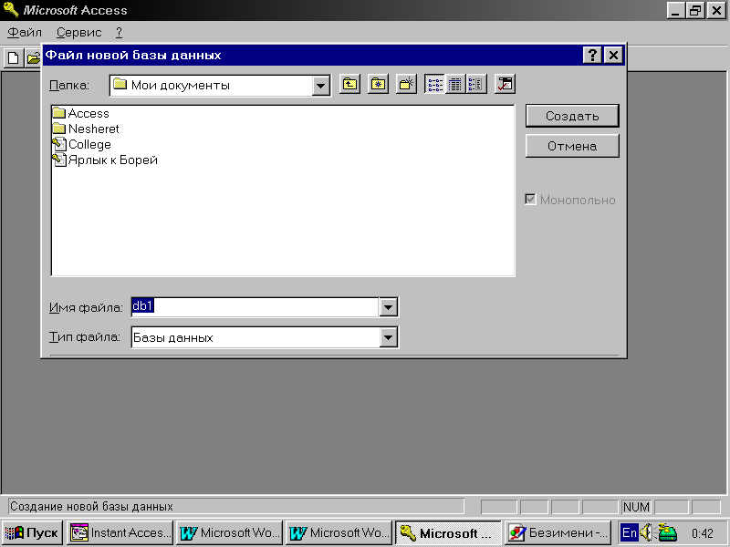Click the Создание новой базы данных status text
Viewport: 730px width, 547px height.
(91, 506)
